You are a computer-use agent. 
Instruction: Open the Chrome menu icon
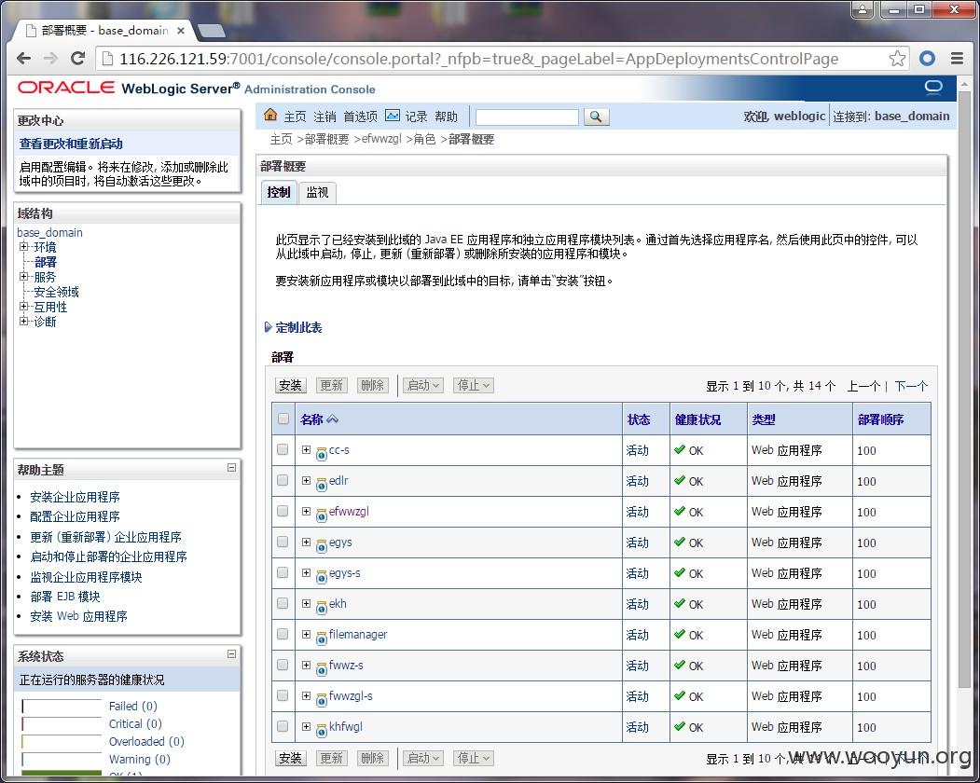point(957,59)
